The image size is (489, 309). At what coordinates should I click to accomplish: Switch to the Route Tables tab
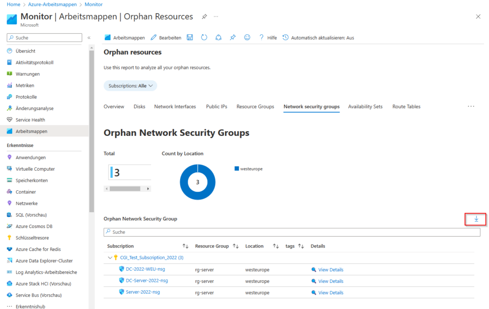click(406, 106)
